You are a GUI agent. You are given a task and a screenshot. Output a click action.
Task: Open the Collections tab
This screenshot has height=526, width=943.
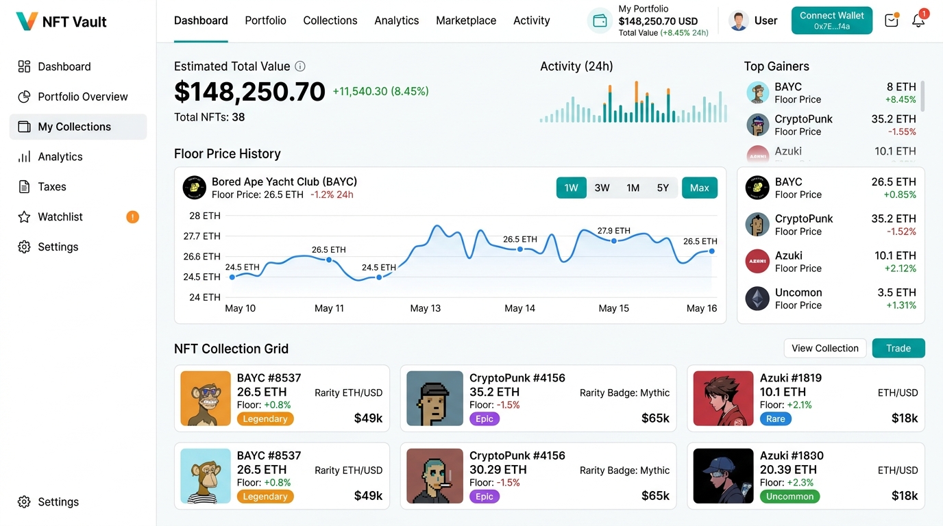330,21
